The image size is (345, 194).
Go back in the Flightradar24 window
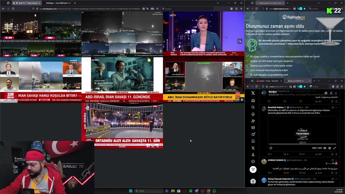[x=248, y=9]
